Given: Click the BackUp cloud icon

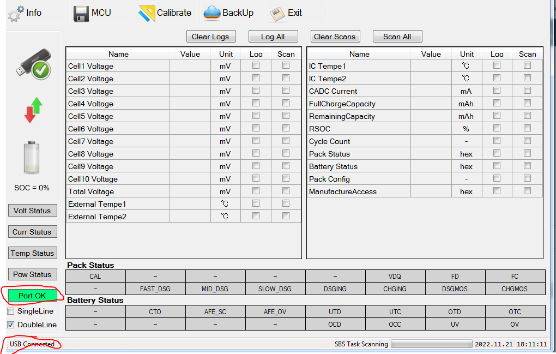Looking at the screenshot, I should pos(212,13).
